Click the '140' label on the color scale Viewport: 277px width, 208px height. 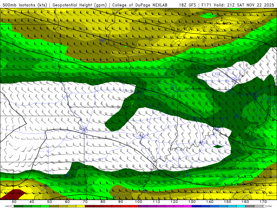point(210,202)
